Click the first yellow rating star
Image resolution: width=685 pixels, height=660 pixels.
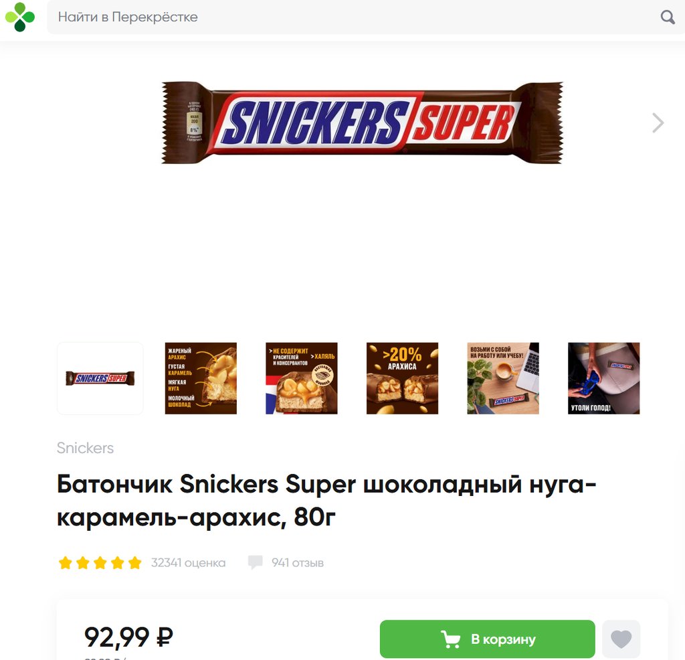click(x=65, y=562)
